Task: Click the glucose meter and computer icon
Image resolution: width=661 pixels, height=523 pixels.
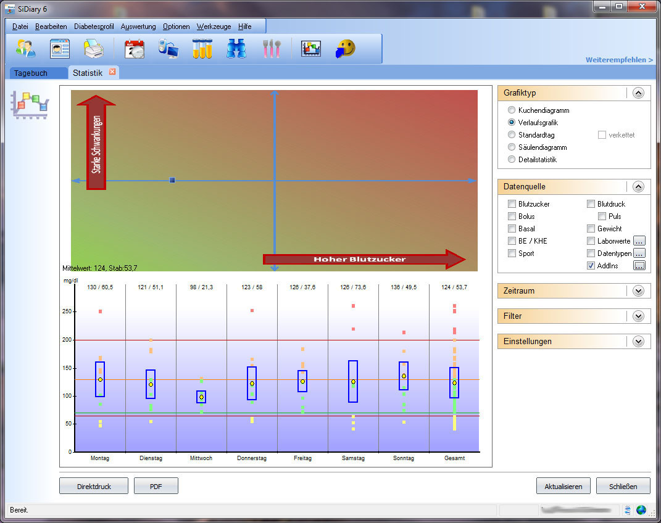Action: pos(168,48)
